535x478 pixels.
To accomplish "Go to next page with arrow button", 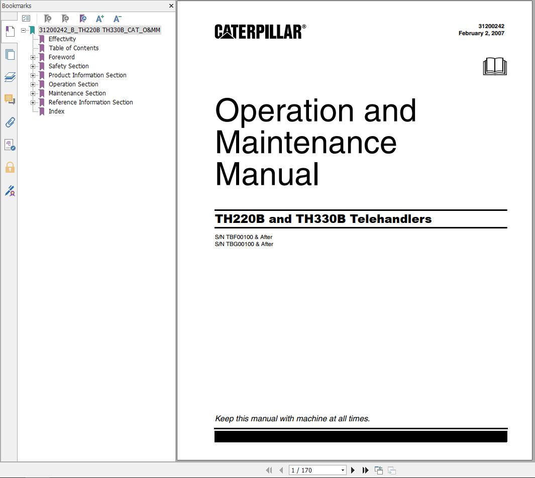I will (353, 470).
